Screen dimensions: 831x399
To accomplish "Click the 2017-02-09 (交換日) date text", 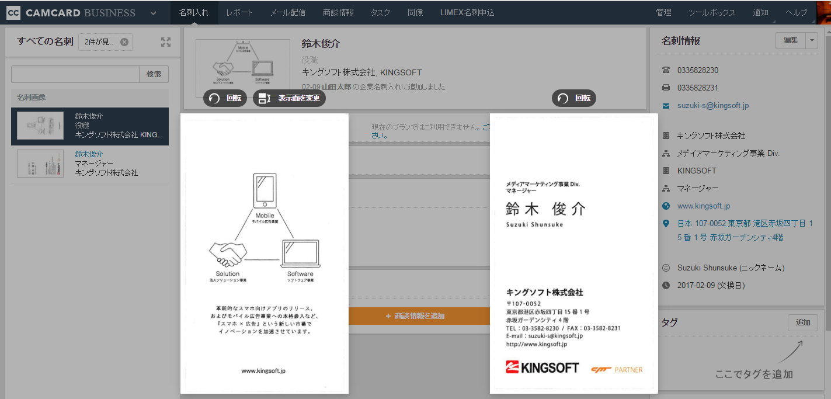I will (711, 286).
